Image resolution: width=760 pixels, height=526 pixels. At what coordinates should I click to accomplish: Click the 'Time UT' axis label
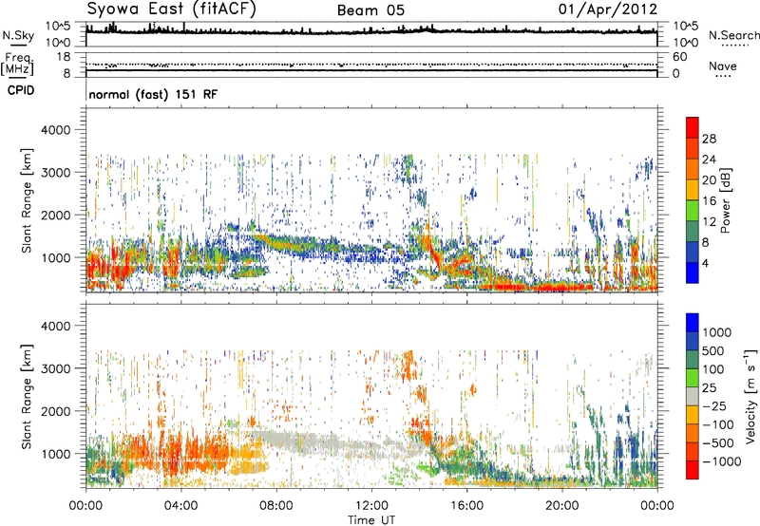pos(371,520)
